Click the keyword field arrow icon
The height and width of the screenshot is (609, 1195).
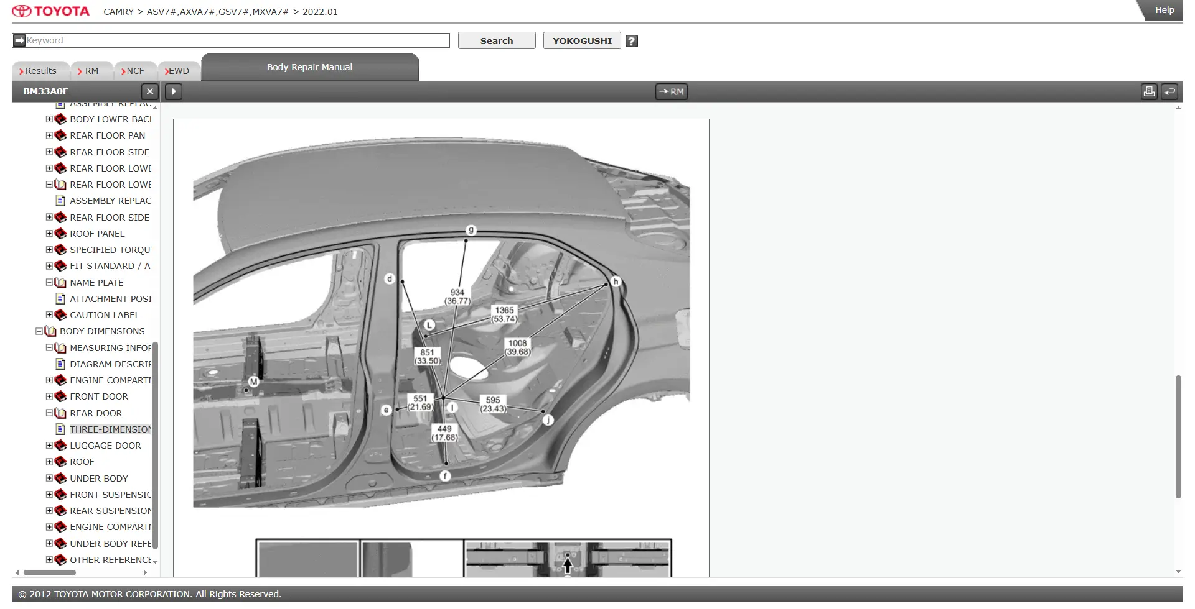(x=19, y=40)
